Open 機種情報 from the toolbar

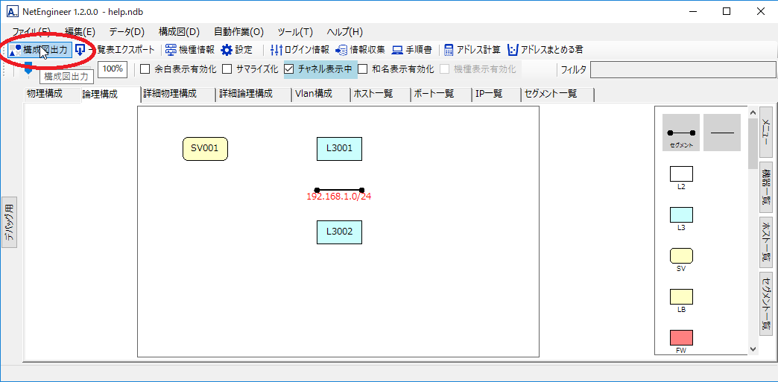pyautogui.click(x=189, y=50)
